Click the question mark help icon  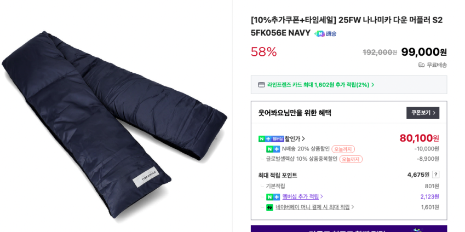(x=435, y=175)
